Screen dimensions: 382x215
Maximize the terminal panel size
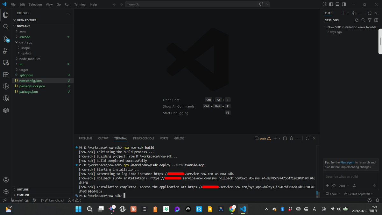308,138
